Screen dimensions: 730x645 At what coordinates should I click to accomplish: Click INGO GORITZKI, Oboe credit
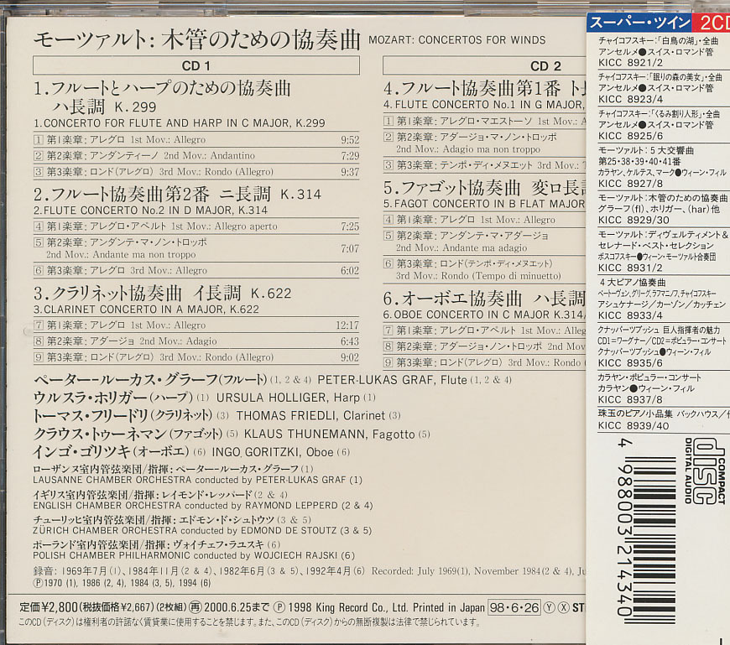point(280,452)
